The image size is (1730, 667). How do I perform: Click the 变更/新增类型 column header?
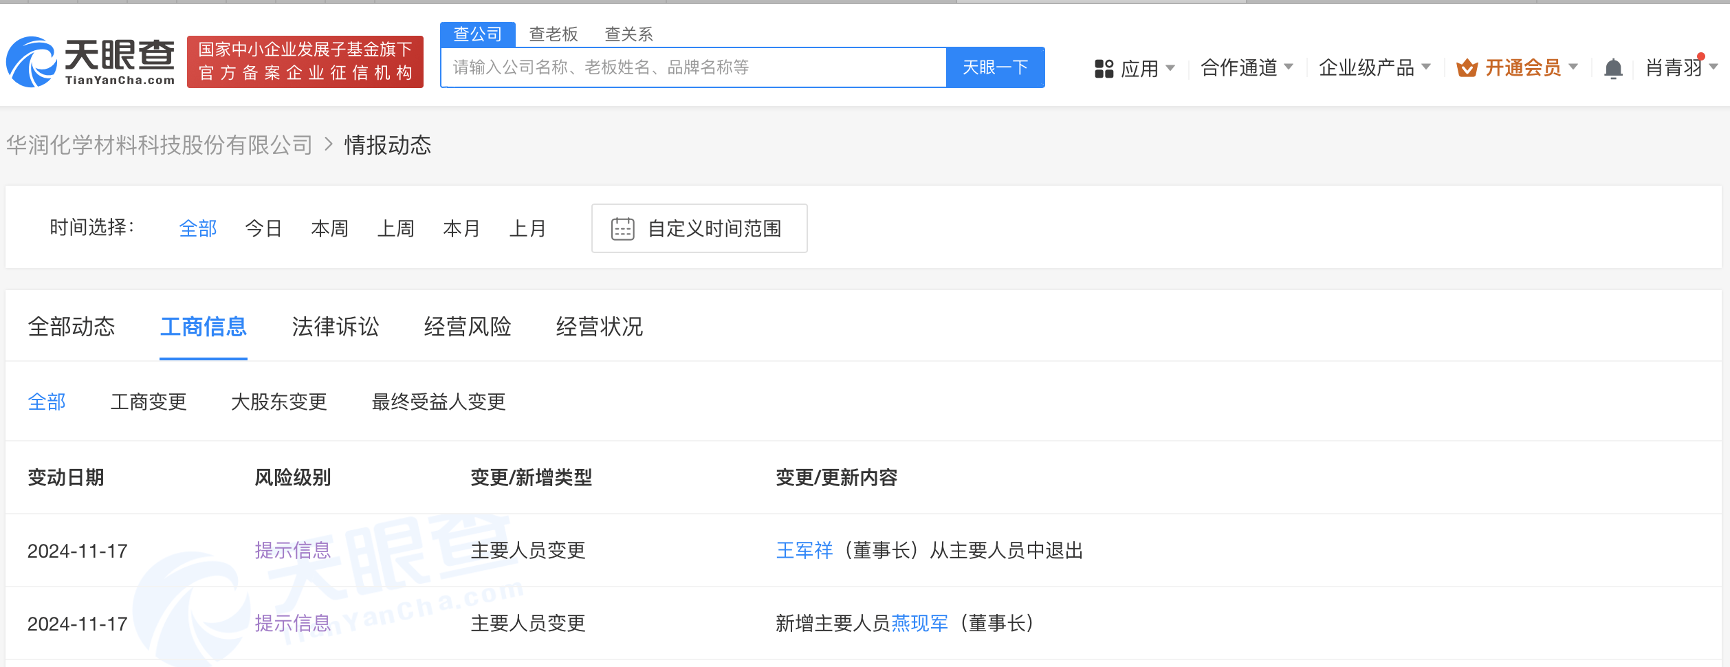click(532, 477)
